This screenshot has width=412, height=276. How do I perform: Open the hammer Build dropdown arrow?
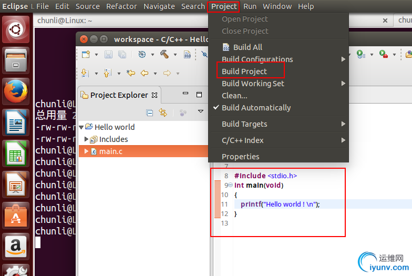(x=175, y=55)
